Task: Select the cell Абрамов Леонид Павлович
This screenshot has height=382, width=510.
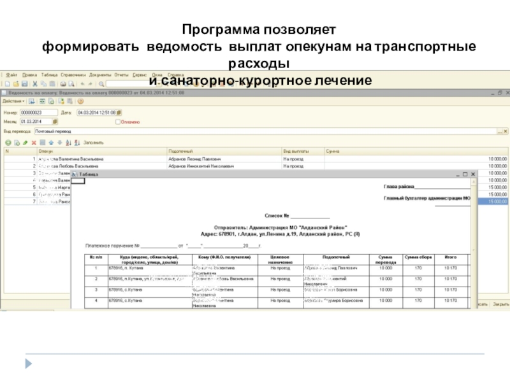Action: [x=224, y=159]
